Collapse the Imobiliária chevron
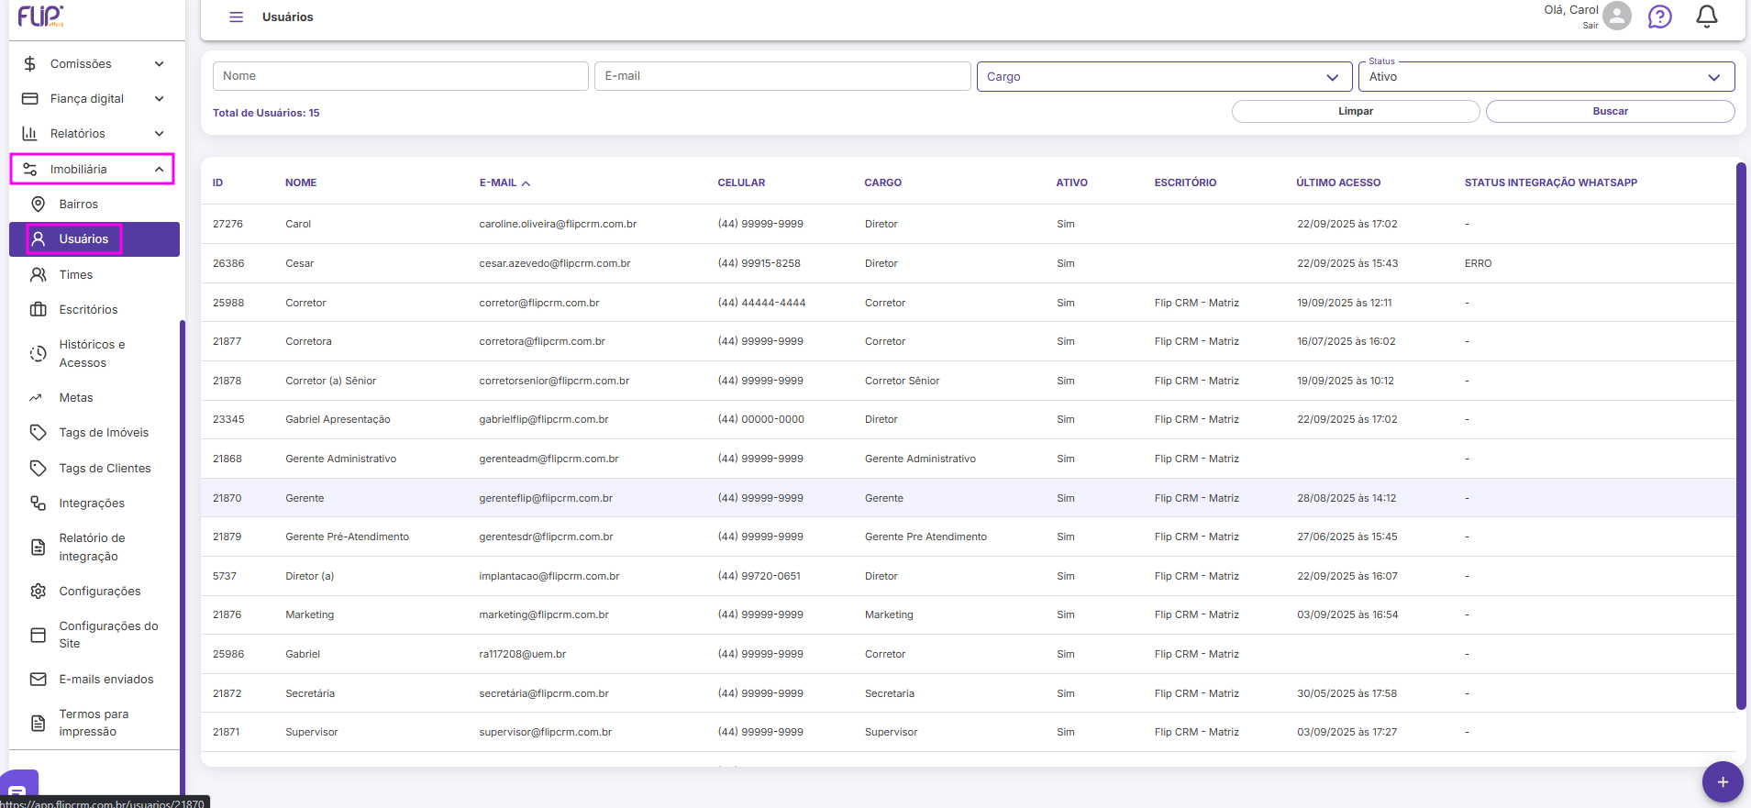Image resolution: width=1751 pixels, height=808 pixels. (160, 170)
